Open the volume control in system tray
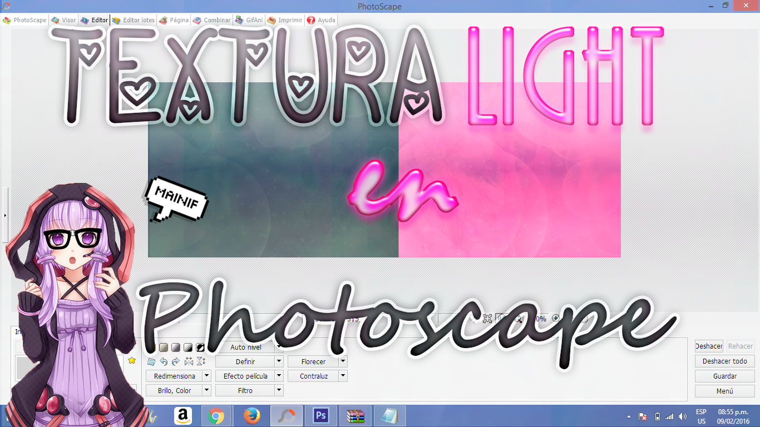Image resolution: width=760 pixels, height=427 pixels. tap(683, 416)
